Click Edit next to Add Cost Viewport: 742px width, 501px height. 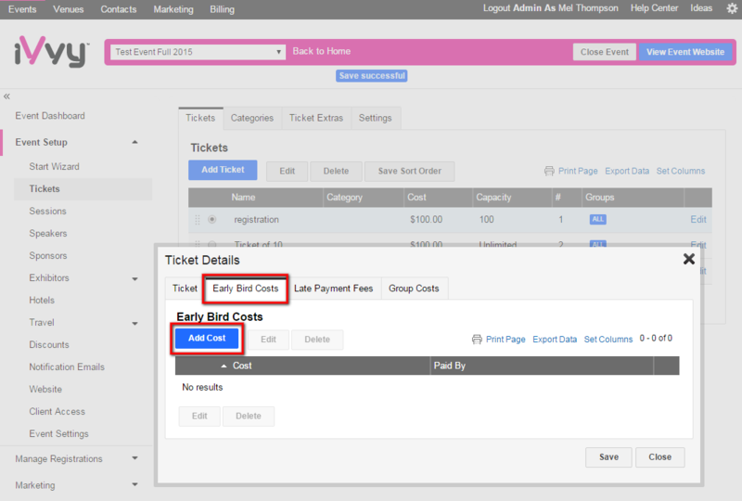[268, 340]
